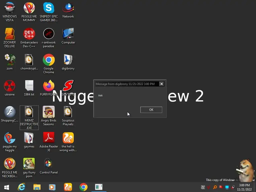The width and height of the screenshot is (256, 192).
Task: Select the 'ukraine' radiation symbol icon
Action: [10, 88]
